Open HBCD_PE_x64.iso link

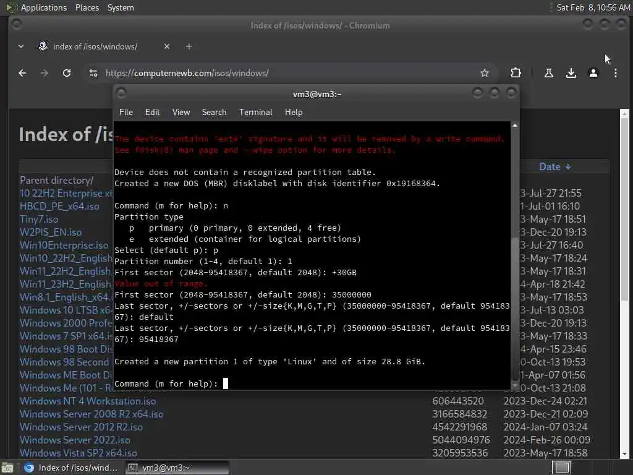tap(59, 206)
